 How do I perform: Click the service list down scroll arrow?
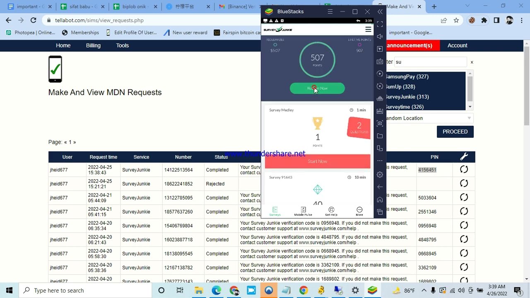point(470,107)
